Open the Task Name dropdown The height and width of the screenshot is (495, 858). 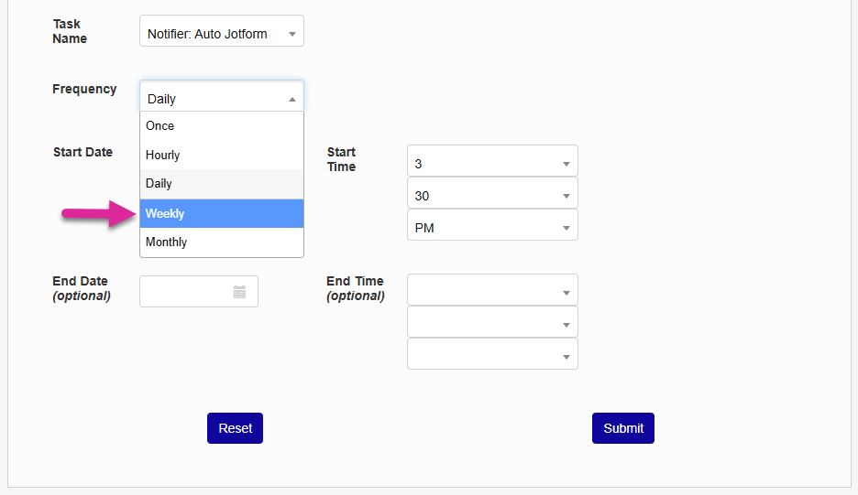click(x=222, y=31)
